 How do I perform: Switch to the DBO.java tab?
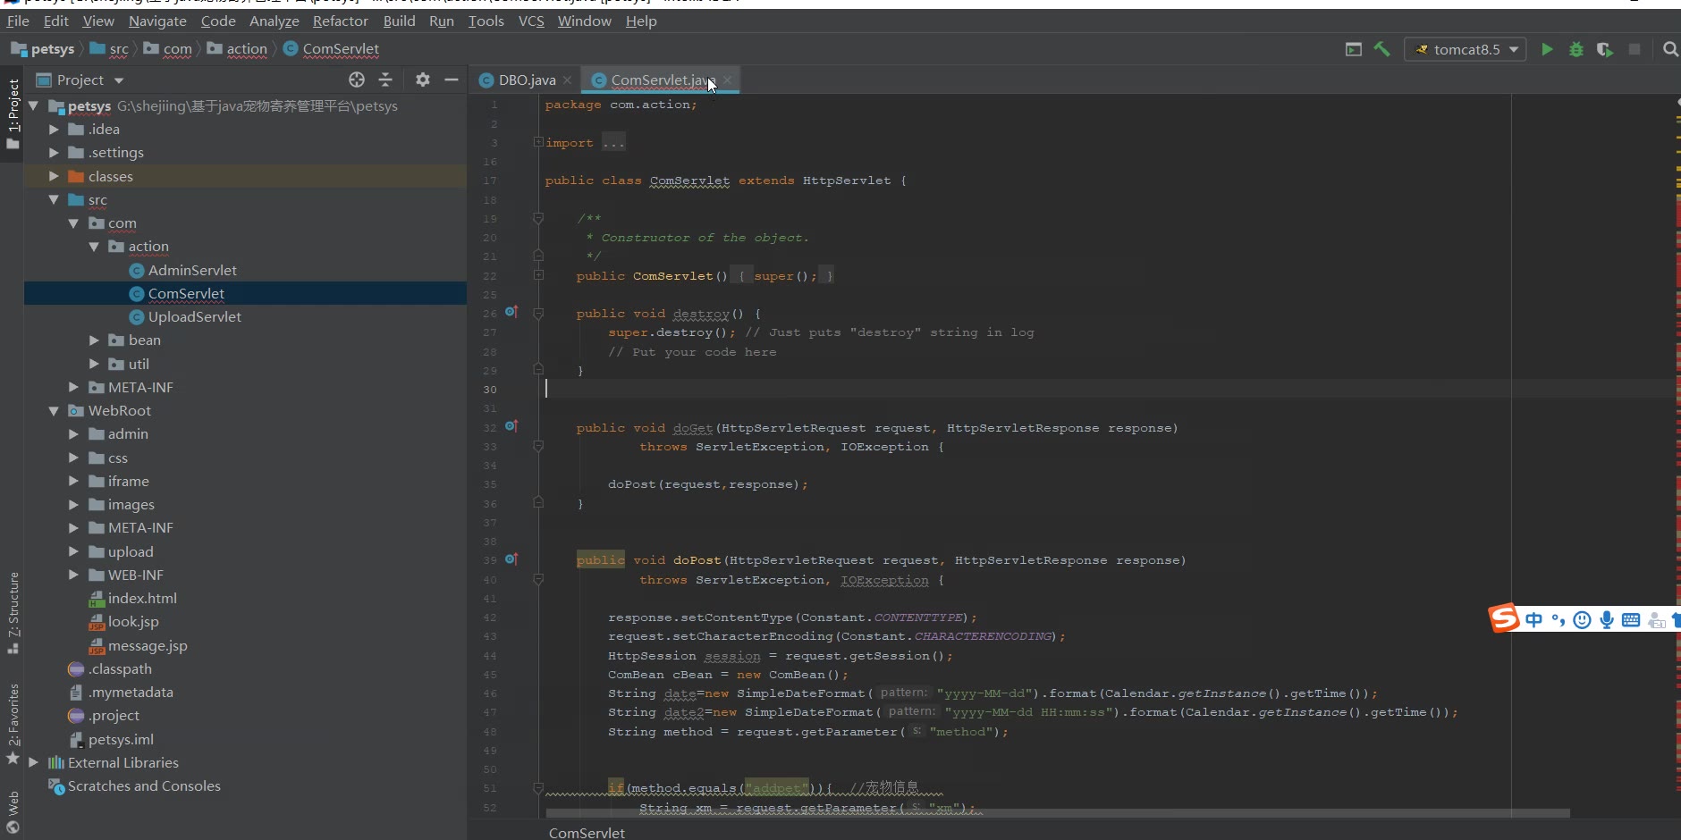[x=526, y=80]
